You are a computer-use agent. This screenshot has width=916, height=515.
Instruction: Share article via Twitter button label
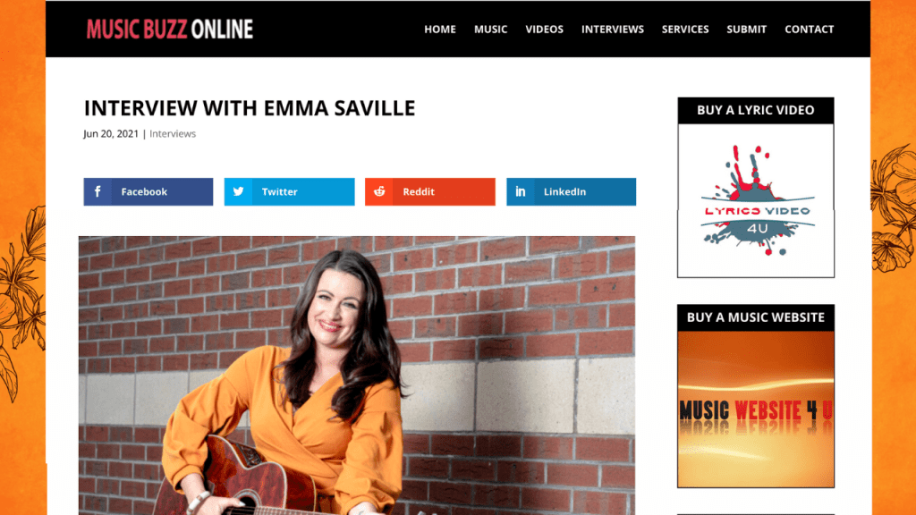[279, 191]
